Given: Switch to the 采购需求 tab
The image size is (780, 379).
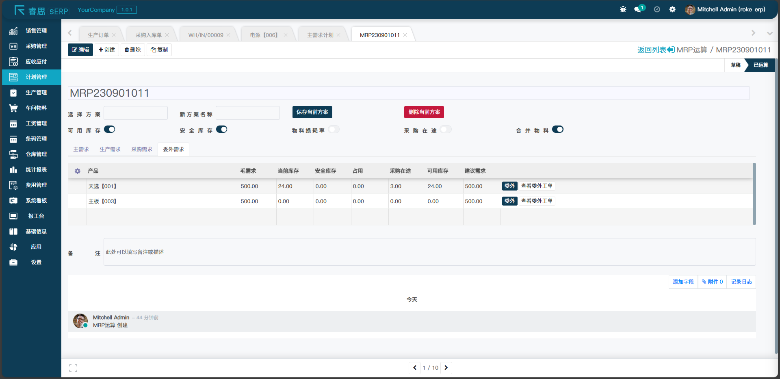Looking at the screenshot, I should point(142,149).
